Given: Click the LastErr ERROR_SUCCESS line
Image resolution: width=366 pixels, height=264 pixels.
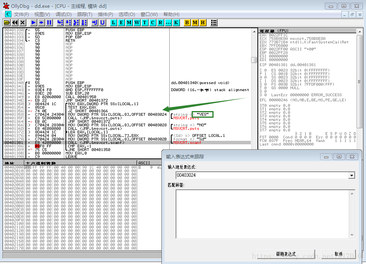Looking at the screenshot, I should coord(306,95).
